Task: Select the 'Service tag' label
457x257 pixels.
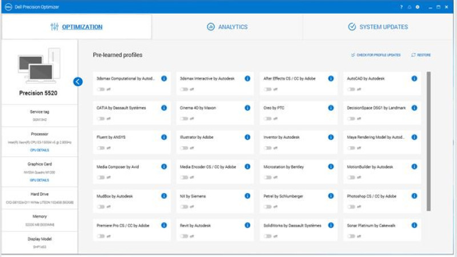Action: (x=39, y=112)
